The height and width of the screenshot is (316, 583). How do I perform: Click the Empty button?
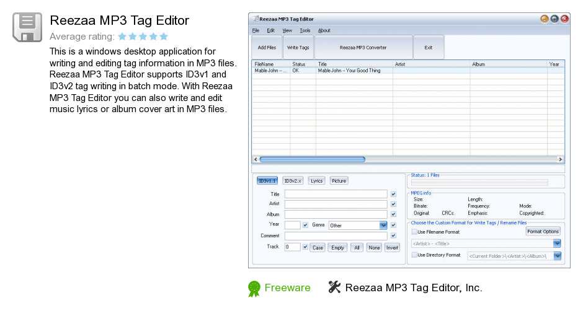[x=337, y=248]
